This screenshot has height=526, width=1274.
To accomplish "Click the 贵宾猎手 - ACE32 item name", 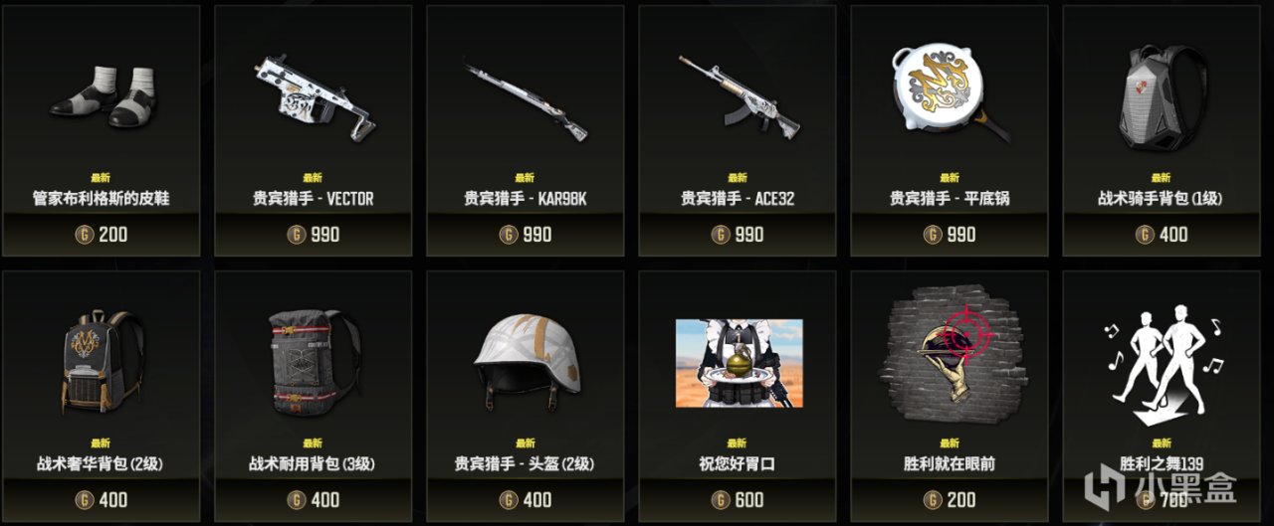I will [x=738, y=199].
